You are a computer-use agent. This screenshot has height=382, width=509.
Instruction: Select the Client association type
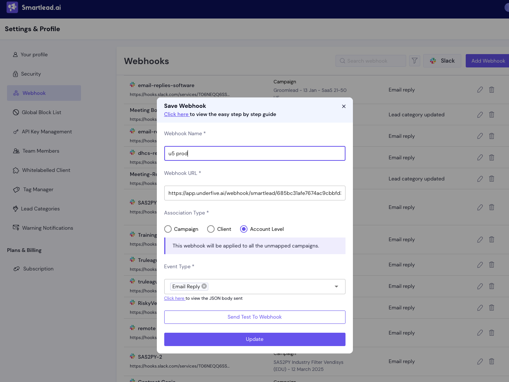pos(211,229)
